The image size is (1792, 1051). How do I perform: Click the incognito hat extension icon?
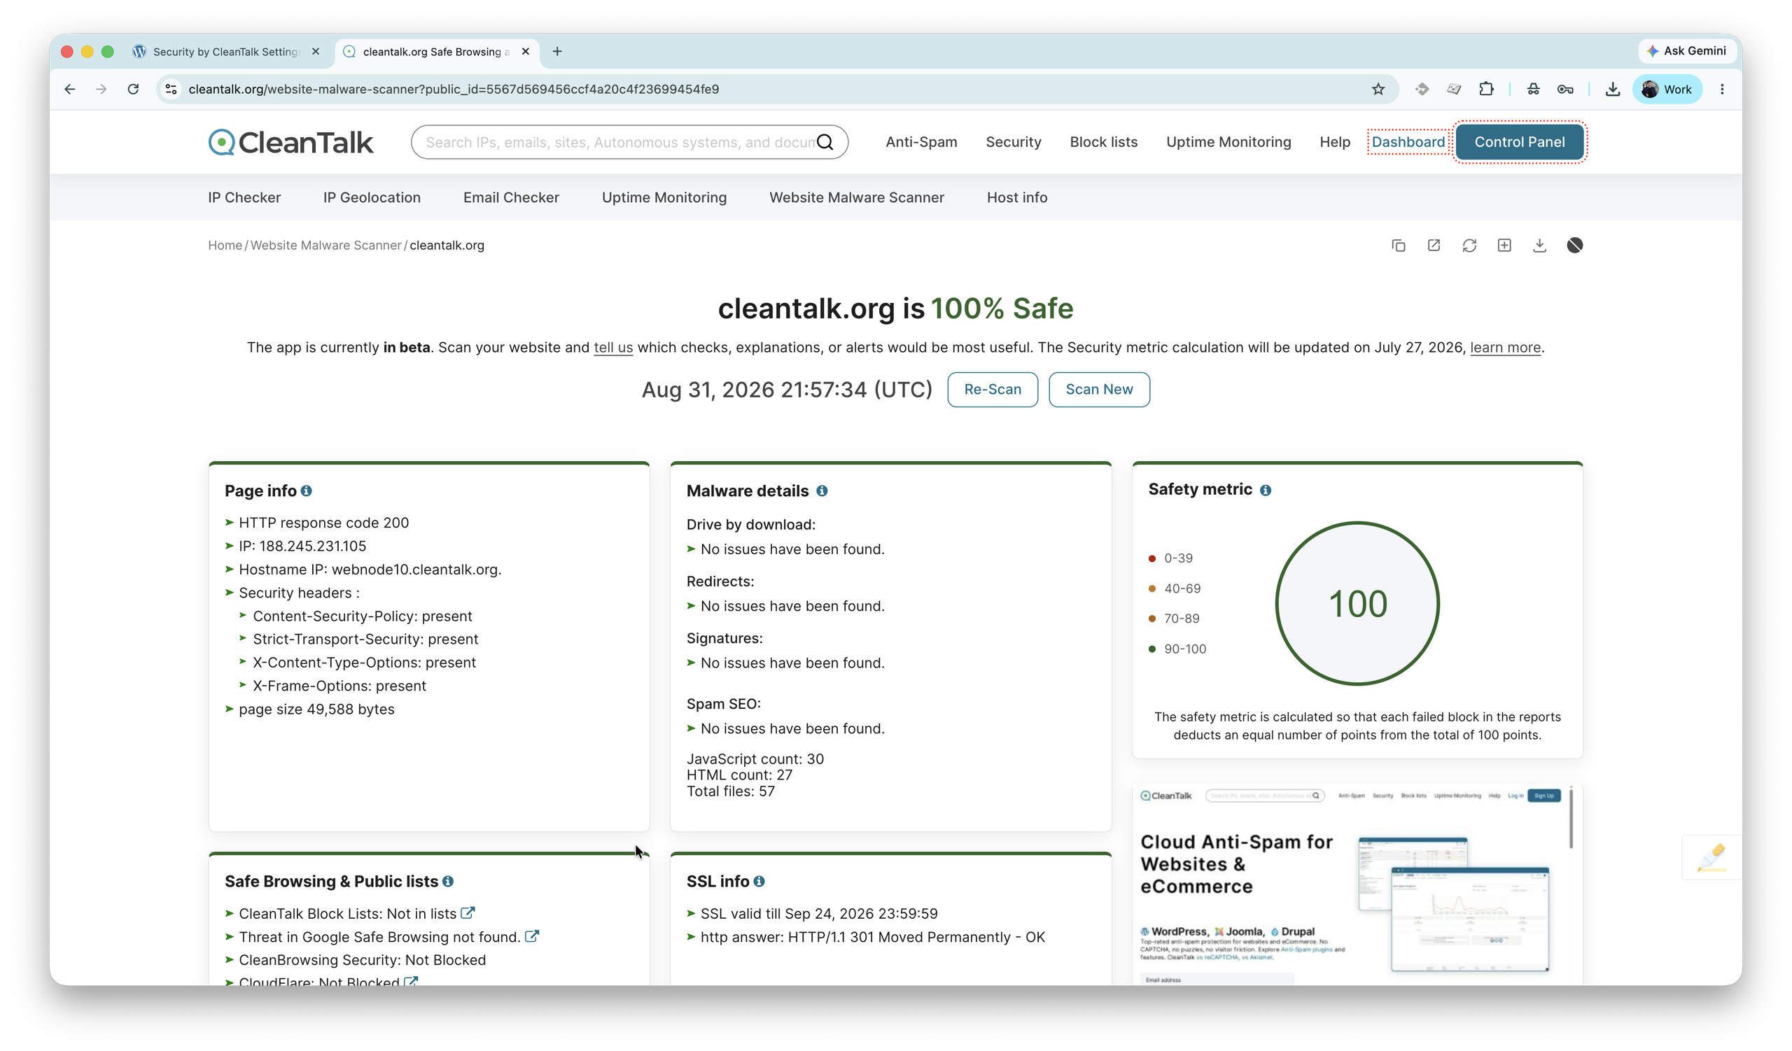point(1533,90)
